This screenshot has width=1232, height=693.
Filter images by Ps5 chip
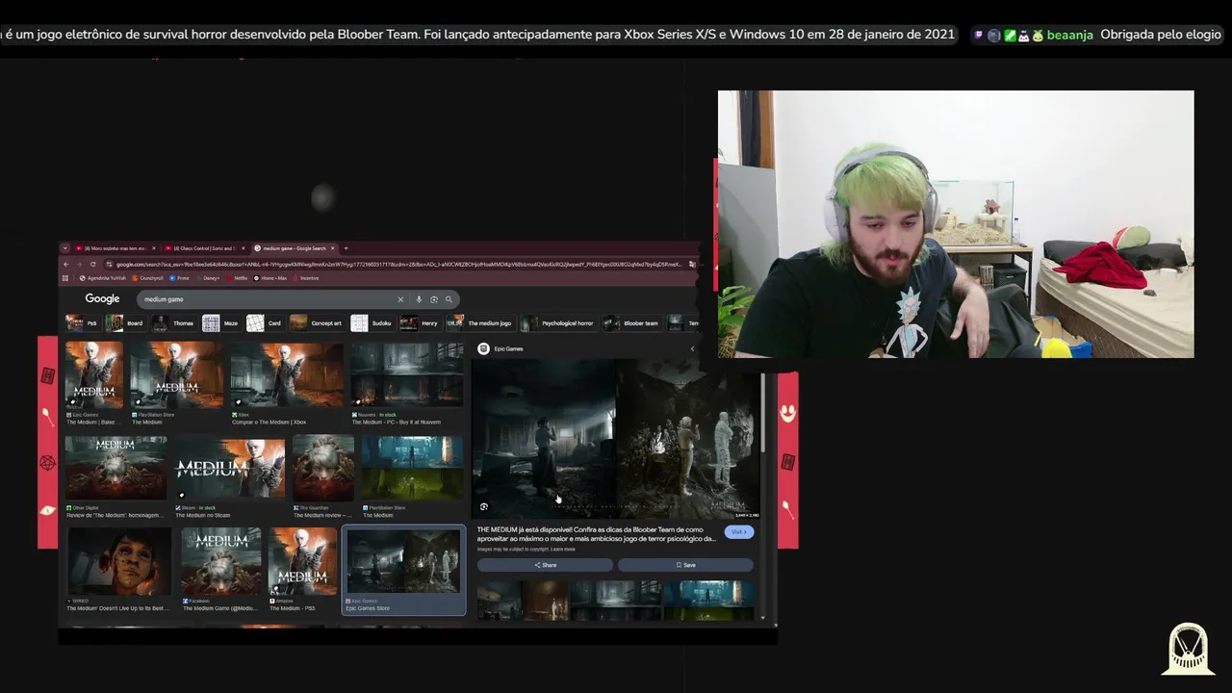tap(83, 322)
